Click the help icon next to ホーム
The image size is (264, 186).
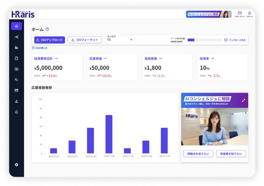[47, 29]
